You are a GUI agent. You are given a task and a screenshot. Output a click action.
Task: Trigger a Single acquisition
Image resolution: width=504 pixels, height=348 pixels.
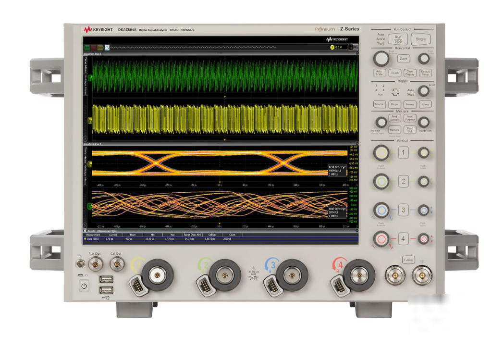coord(420,39)
